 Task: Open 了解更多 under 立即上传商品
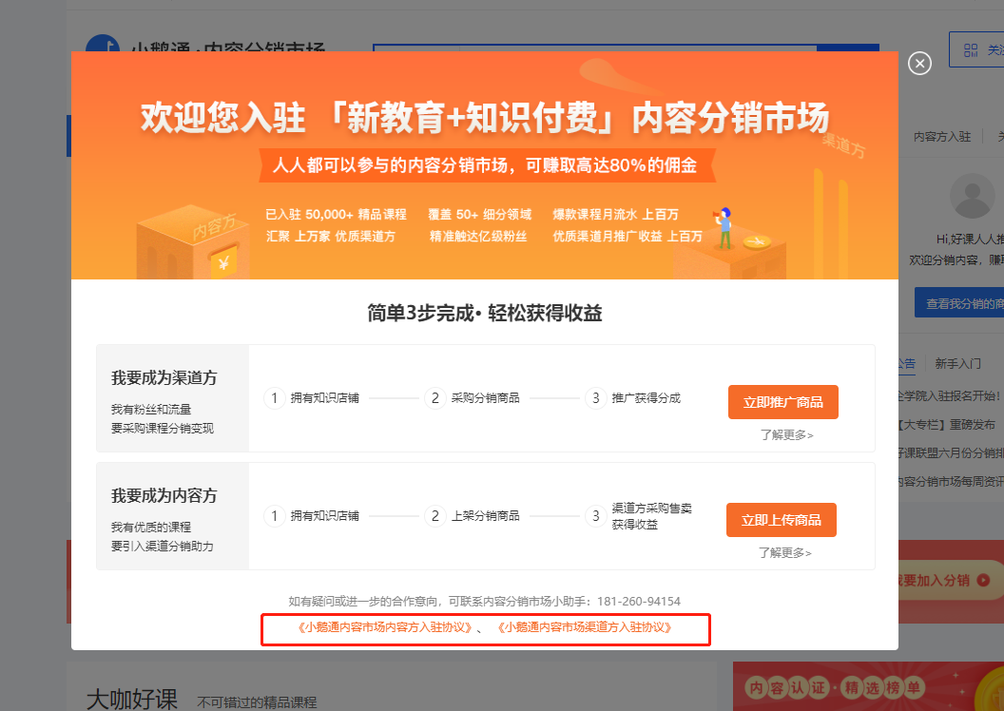coord(785,553)
